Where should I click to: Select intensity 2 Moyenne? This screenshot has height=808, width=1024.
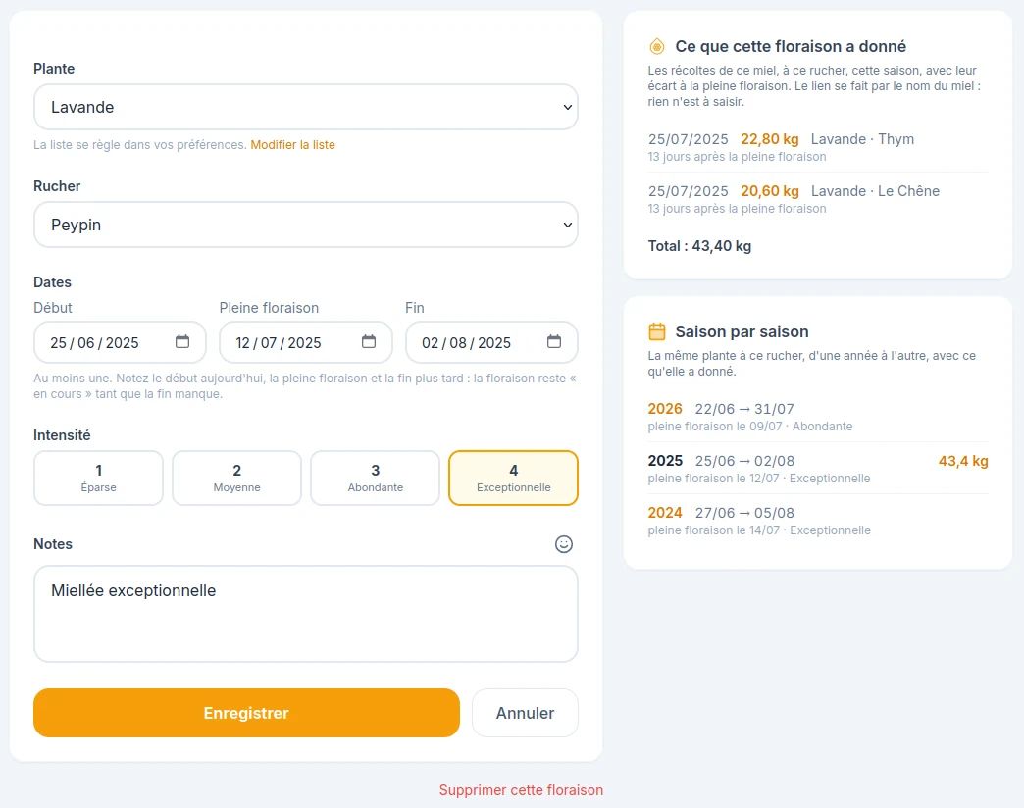click(237, 478)
